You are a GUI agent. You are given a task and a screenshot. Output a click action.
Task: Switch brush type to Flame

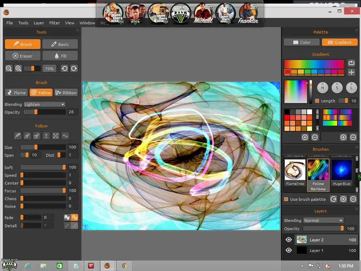16,93
